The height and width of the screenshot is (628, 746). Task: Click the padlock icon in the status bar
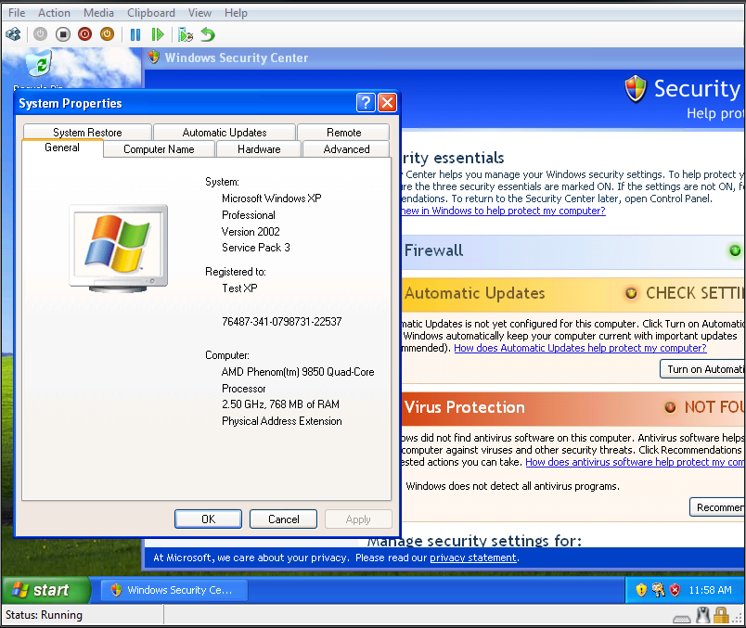[721, 615]
